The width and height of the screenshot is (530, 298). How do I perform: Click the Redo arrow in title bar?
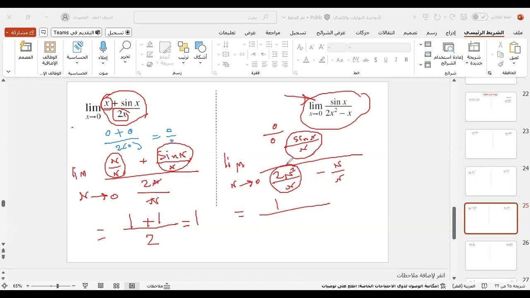click(437, 17)
